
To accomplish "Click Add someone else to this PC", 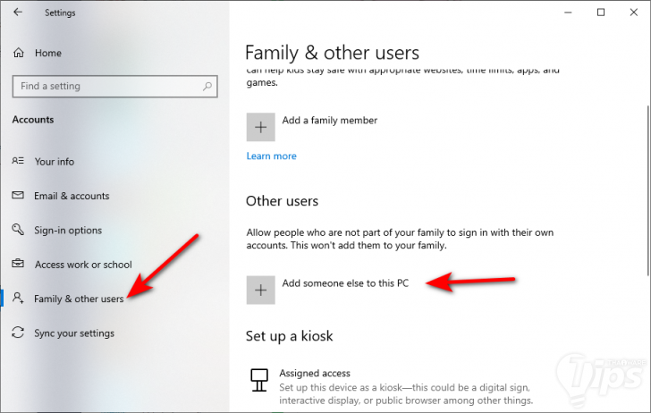I will (345, 283).
